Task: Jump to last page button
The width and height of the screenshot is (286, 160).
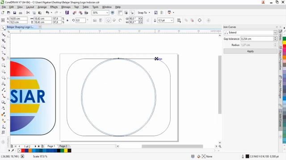Action: coord(39,146)
